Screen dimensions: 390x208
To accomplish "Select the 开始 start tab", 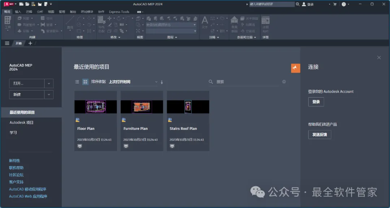I will tap(19, 43).
